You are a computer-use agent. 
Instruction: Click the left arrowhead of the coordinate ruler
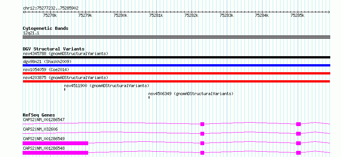[24, 12]
